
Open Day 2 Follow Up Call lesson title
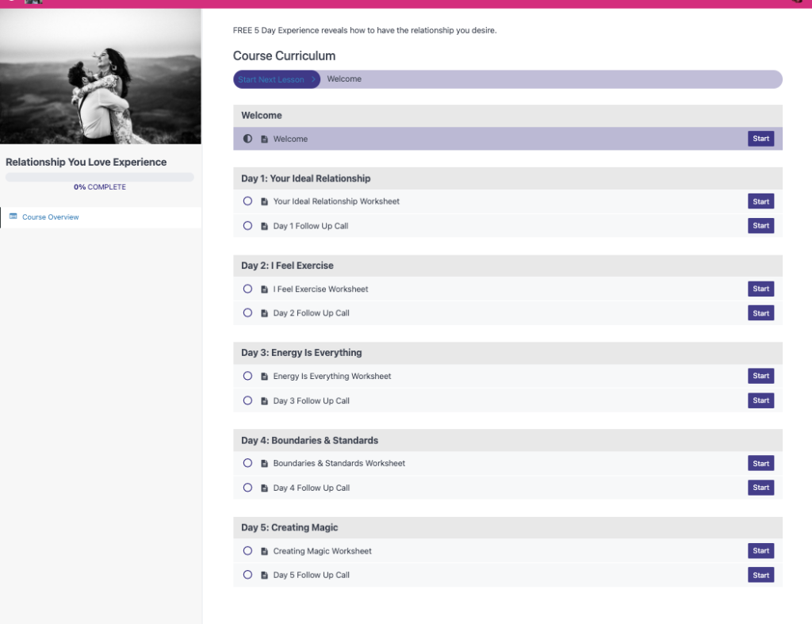click(x=311, y=313)
